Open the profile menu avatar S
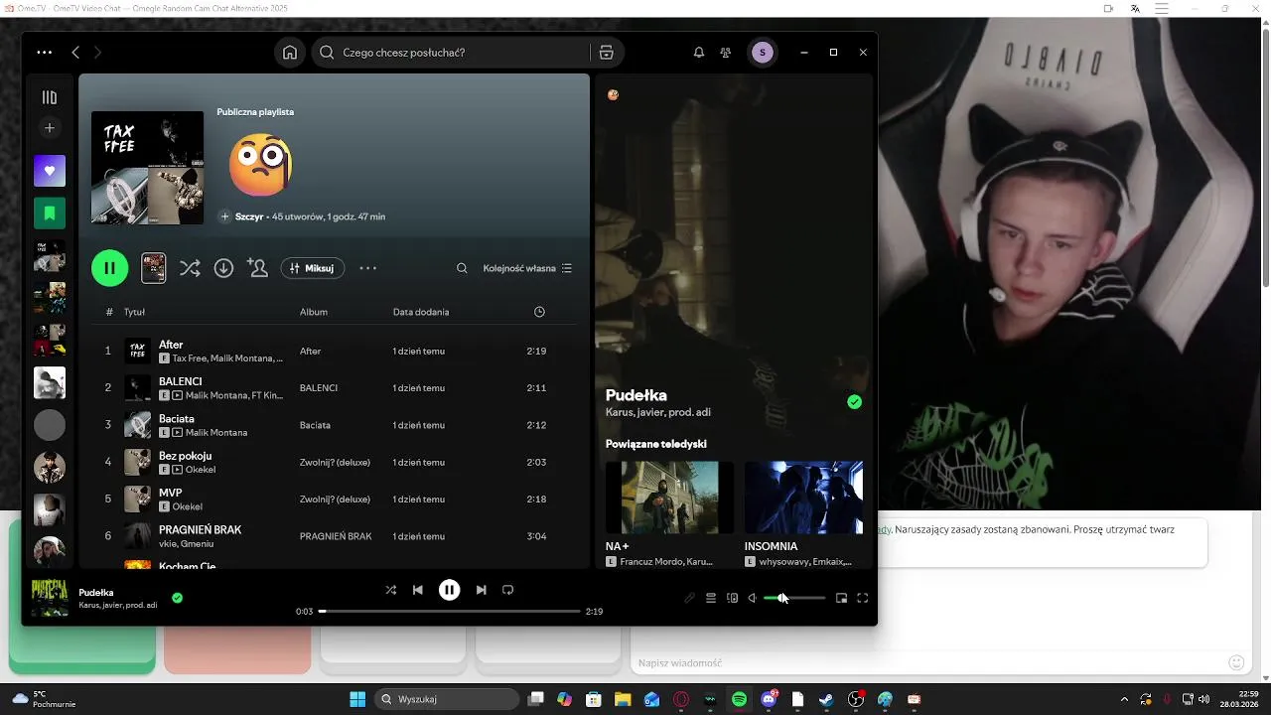 762,53
